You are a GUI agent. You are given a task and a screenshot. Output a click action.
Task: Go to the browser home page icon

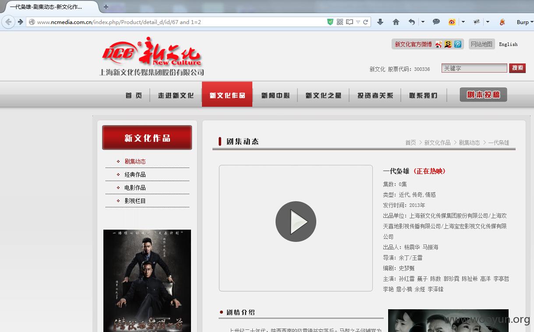(x=396, y=22)
